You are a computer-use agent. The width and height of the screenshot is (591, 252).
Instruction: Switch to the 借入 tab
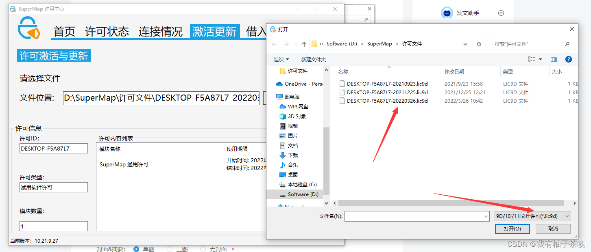click(x=256, y=32)
